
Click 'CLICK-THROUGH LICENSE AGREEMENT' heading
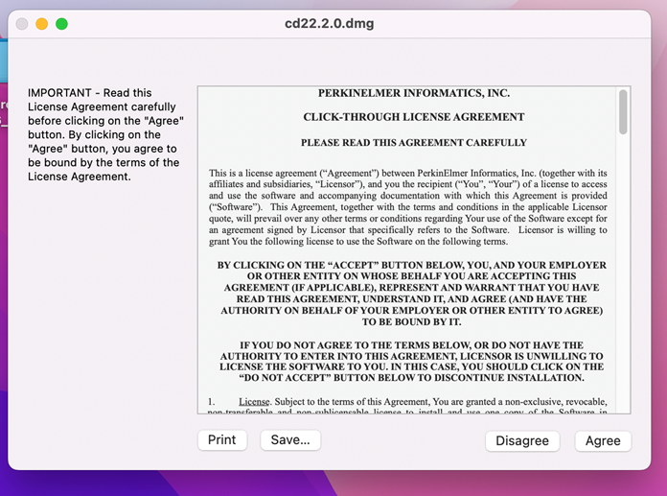point(414,117)
